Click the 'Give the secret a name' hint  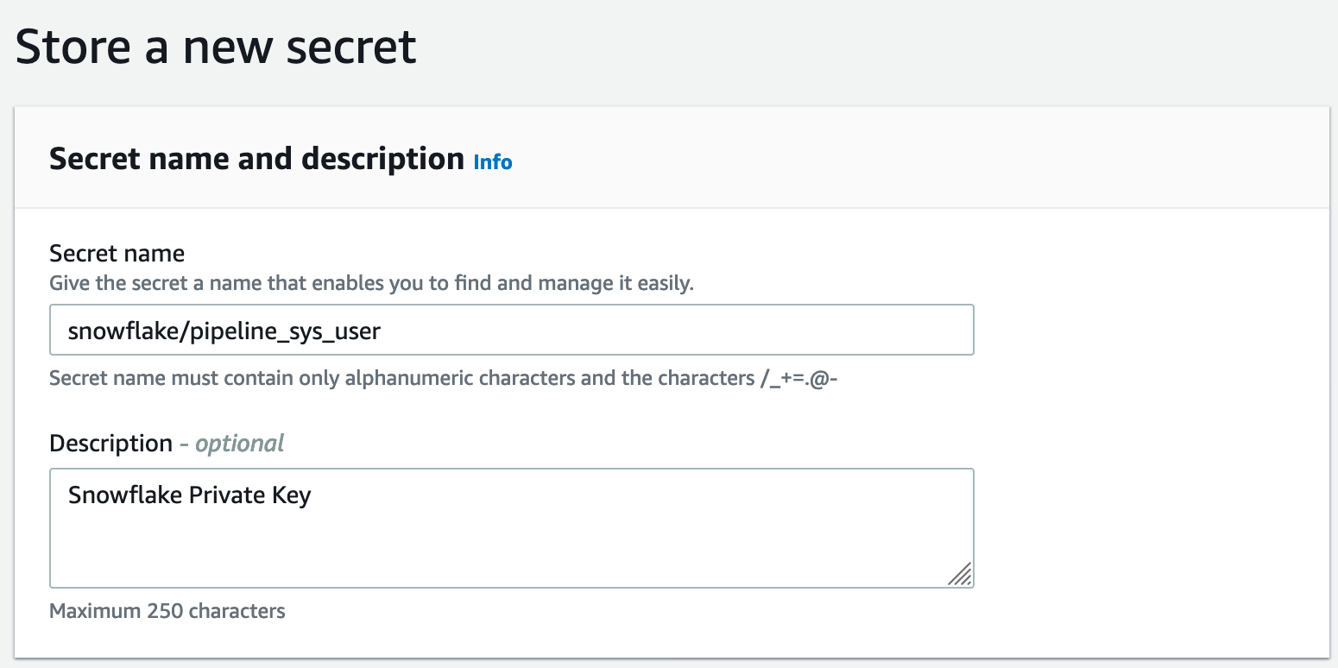[x=372, y=283]
